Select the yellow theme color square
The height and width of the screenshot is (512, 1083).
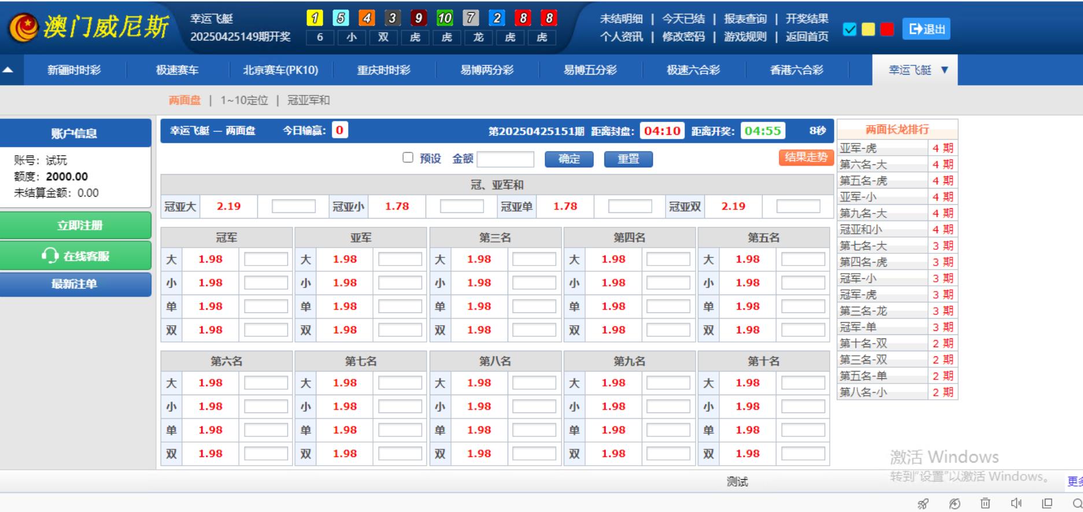click(x=868, y=30)
